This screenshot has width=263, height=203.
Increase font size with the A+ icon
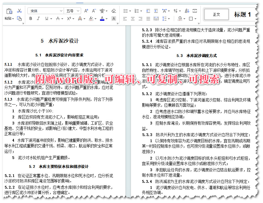pos(86,11)
